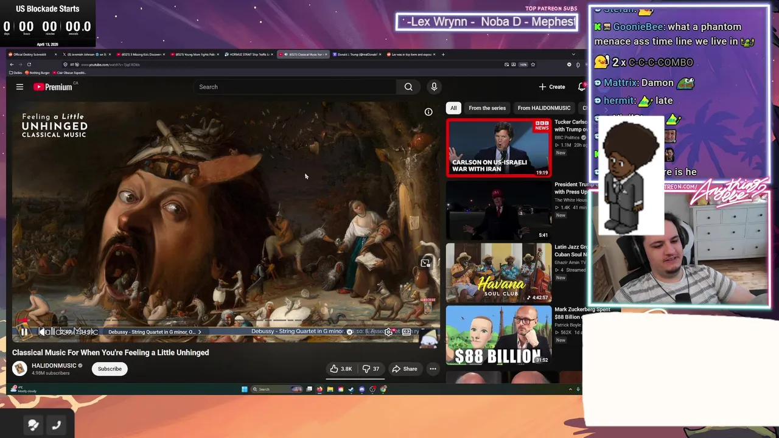Go back in browser

[12, 64]
